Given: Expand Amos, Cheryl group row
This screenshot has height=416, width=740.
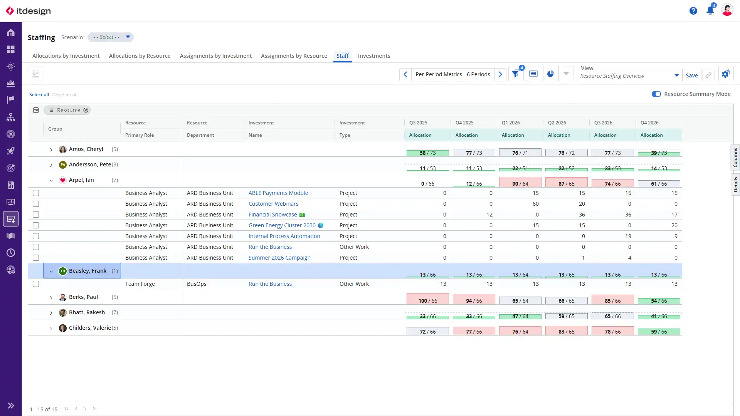Looking at the screenshot, I should 51,149.
